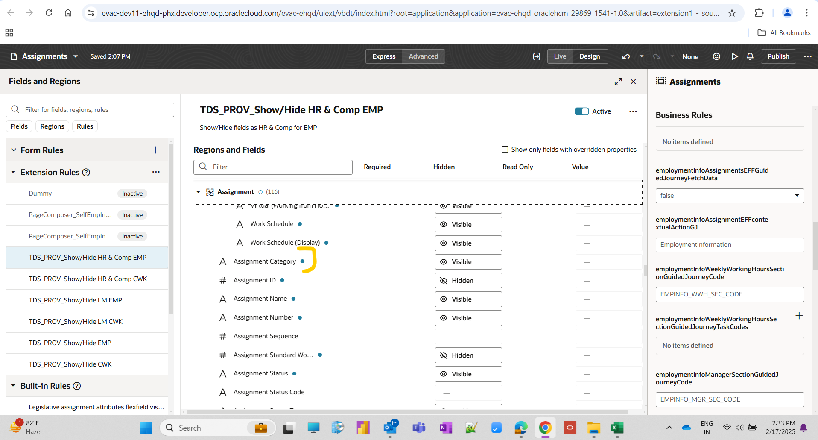Click the Regions and Fields filter box

[x=273, y=167]
